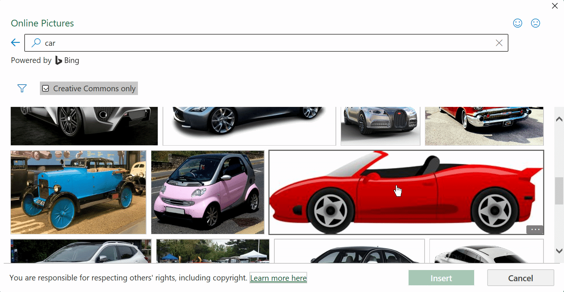The width and height of the screenshot is (564, 292).
Task: Close the Online Pictures dialog
Action: point(555,6)
